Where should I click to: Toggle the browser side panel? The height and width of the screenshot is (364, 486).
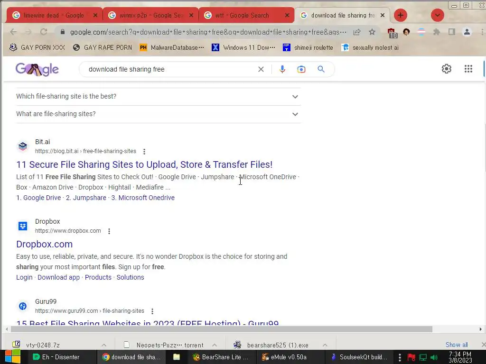pyautogui.click(x=452, y=32)
